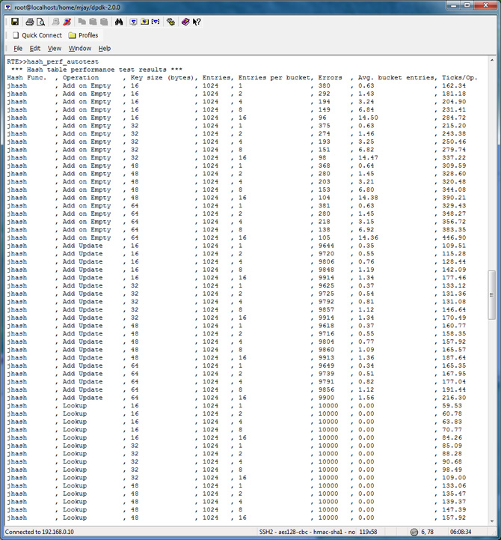
Task: Click the scrollbar up arrow
Action: pos(492,60)
